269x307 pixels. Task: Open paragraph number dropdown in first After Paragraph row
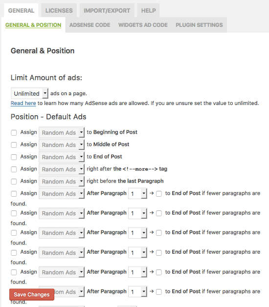point(137,194)
